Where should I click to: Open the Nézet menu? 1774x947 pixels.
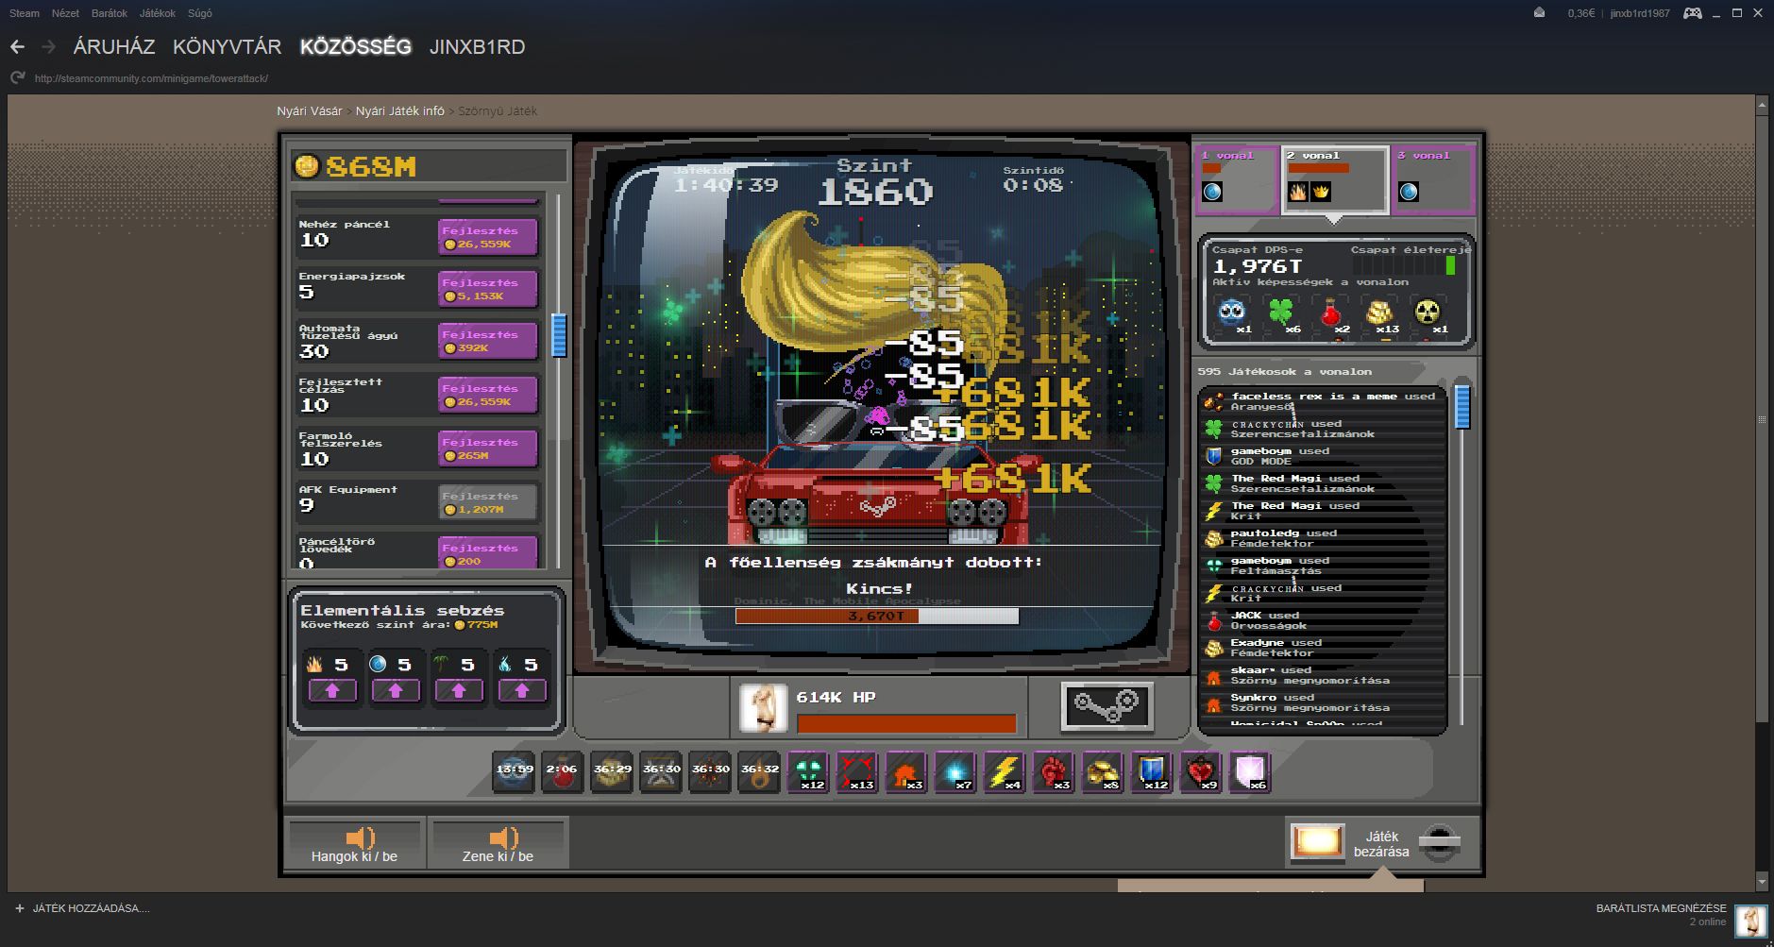[x=65, y=13]
